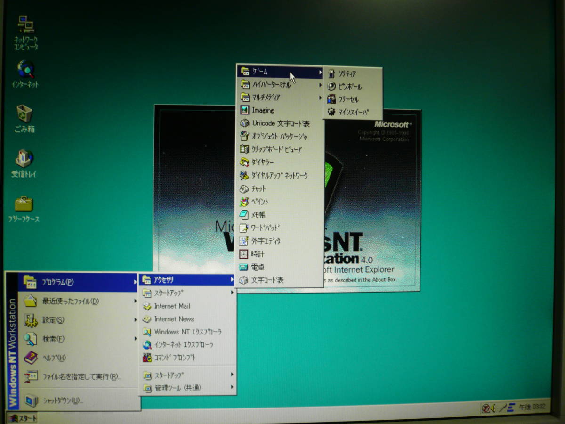This screenshot has height=424, width=565.
Task: Click the blue-lined IME properties tray icon
Action: pyautogui.click(x=510, y=408)
